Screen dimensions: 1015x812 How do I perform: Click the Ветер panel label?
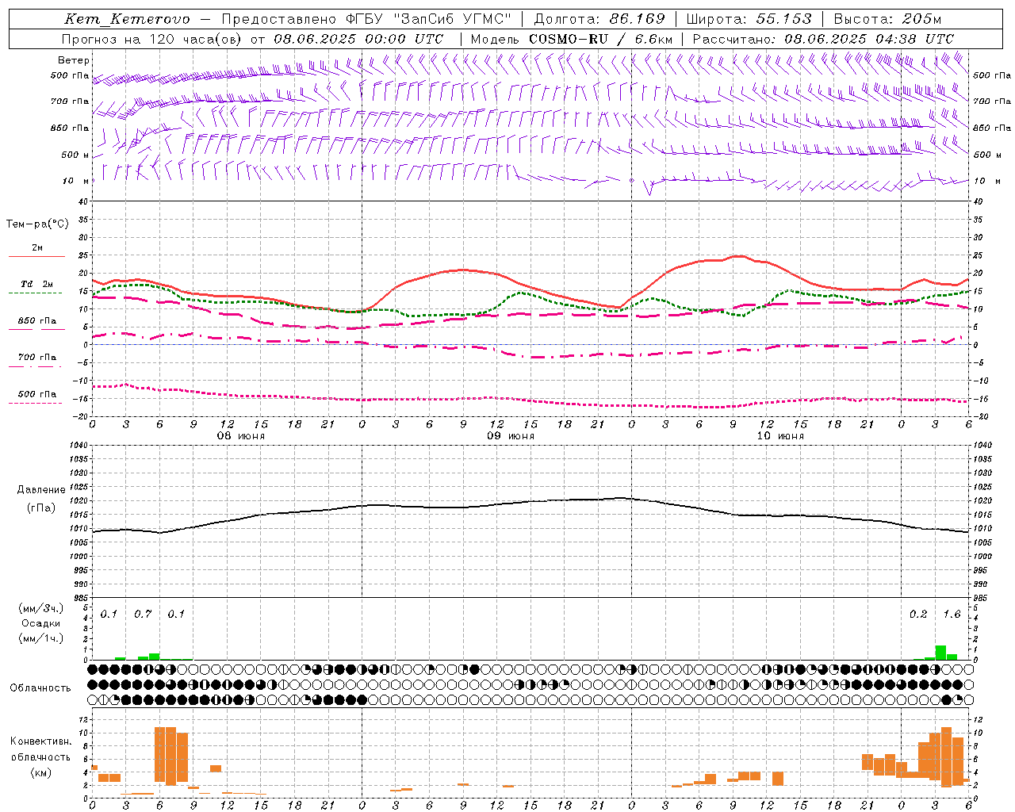pos(74,60)
